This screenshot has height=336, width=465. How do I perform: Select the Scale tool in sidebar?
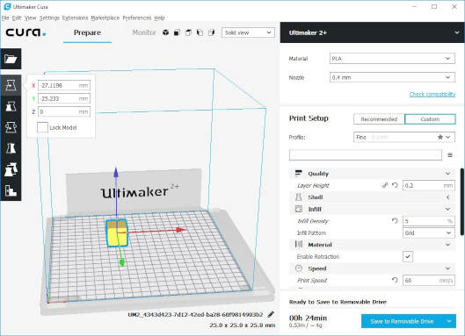[x=11, y=106]
